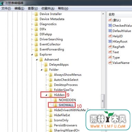
Task: Open the 文件(F) menu
Action: click(6, 8)
